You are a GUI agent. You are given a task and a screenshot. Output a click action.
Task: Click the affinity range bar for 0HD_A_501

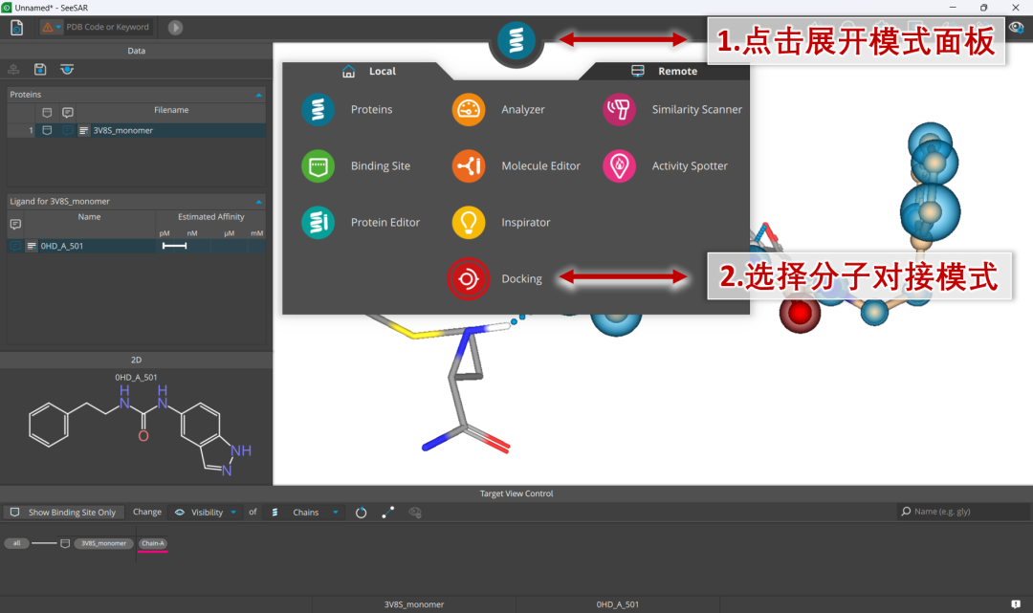pos(175,247)
